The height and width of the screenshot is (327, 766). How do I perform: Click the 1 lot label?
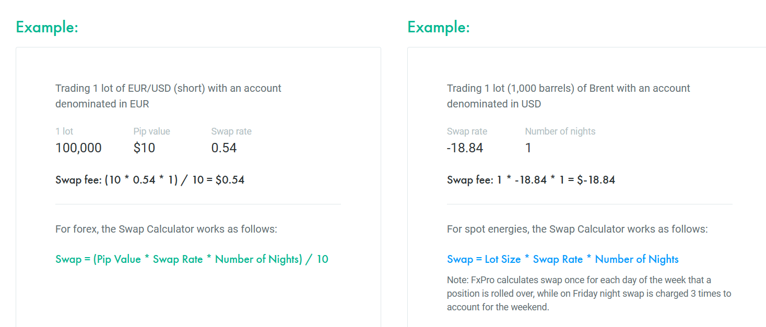(x=64, y=131)
